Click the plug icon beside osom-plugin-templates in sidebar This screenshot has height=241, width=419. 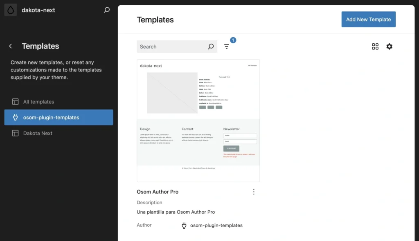pos(15,117)
